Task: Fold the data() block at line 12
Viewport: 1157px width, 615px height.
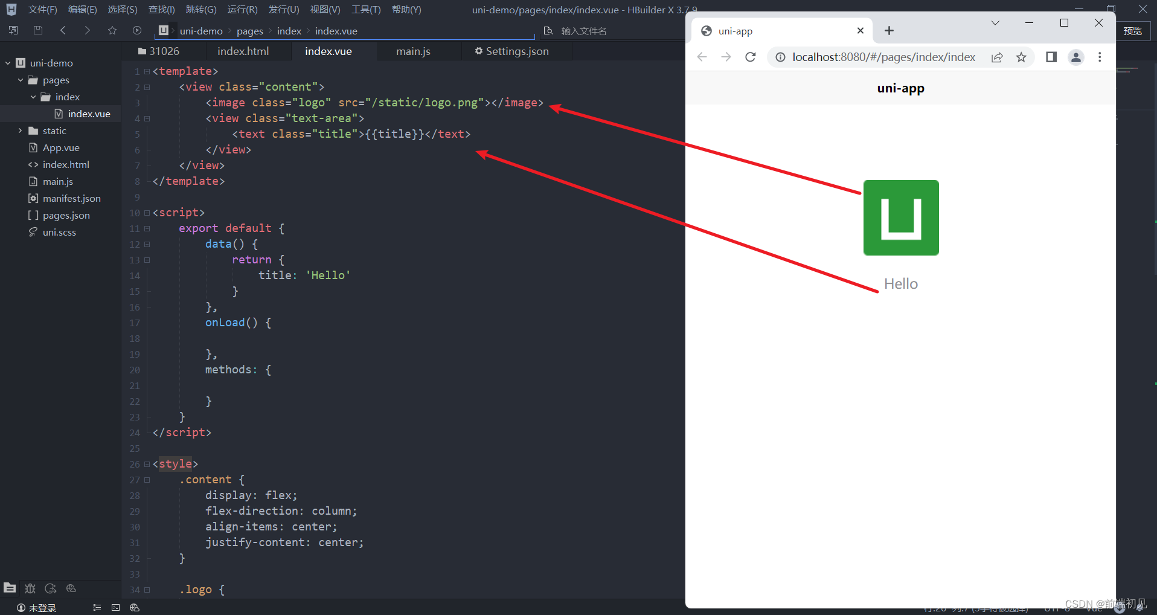Action: (147, 244)
